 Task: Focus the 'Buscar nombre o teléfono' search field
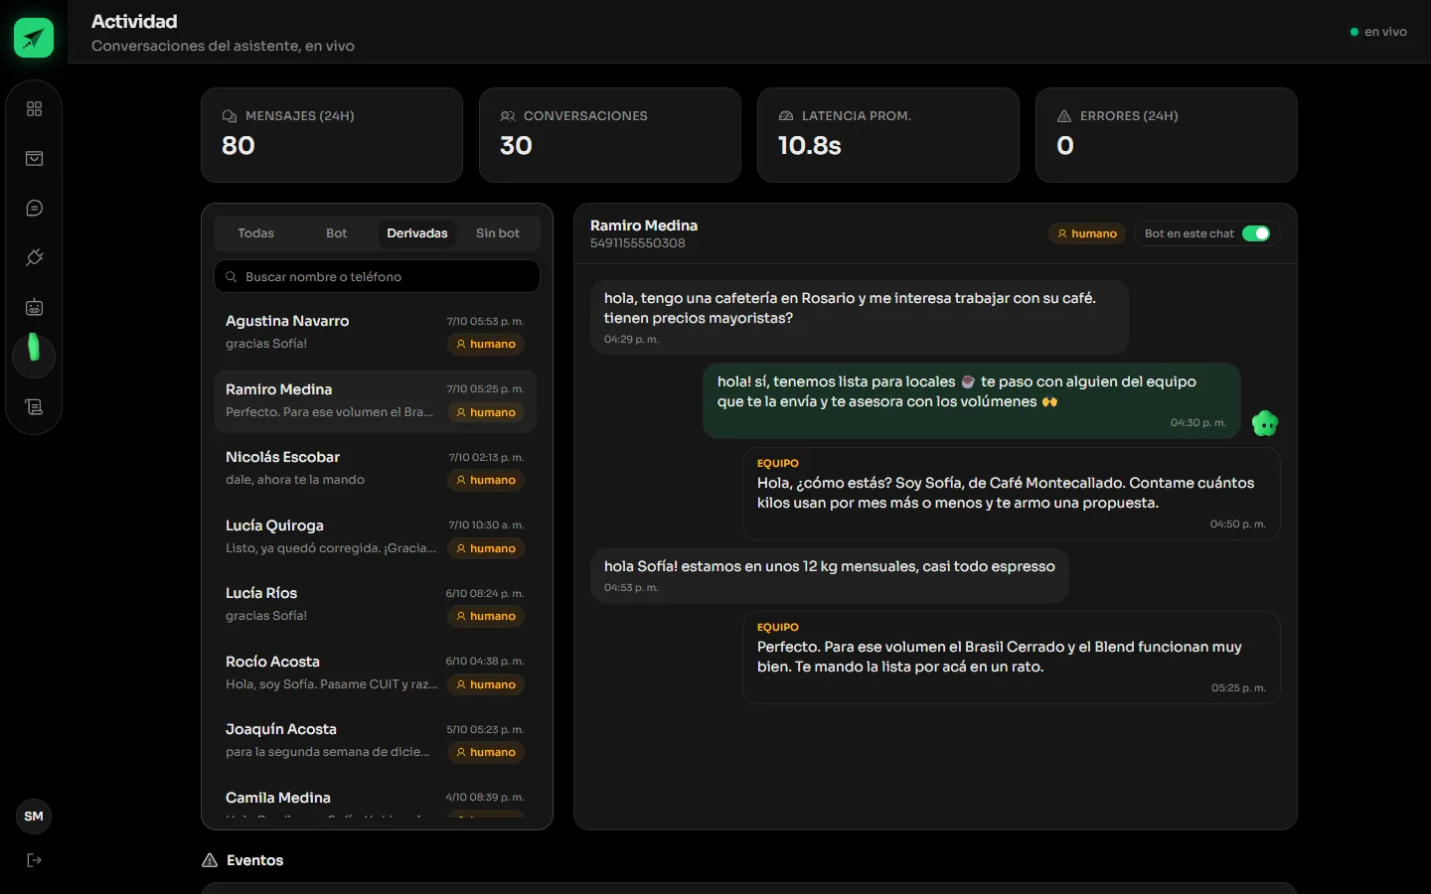coord(377,277)
